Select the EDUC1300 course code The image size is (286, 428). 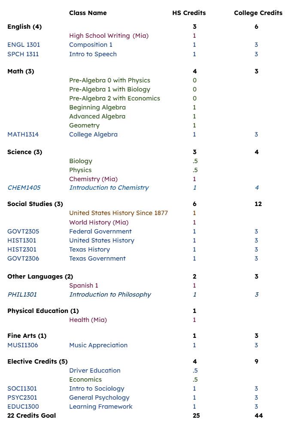23,407
